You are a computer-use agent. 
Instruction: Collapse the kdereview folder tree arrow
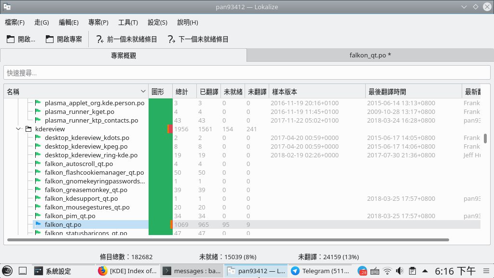19,129
